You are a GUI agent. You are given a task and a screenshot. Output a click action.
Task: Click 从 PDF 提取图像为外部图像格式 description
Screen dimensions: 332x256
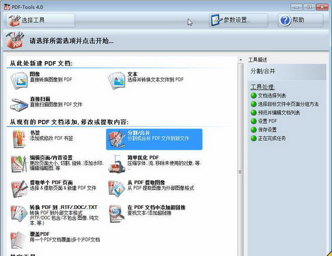click(x=161, y=188)
